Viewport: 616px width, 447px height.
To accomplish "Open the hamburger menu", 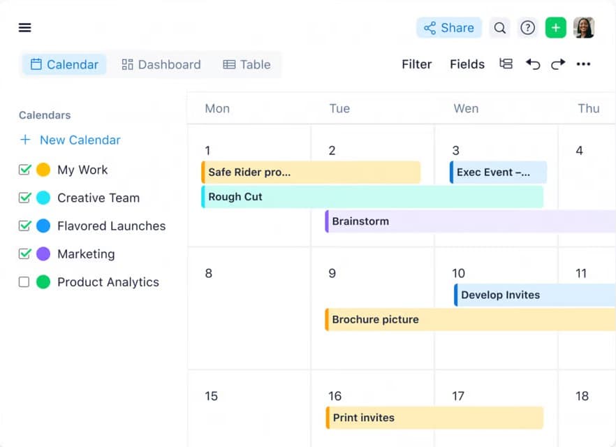I will click(x=24, y=27).
